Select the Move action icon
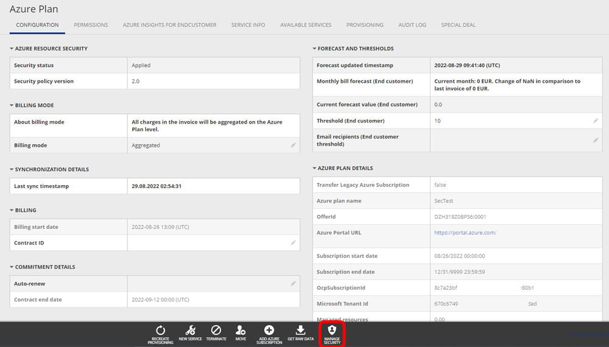 (241, 331)
